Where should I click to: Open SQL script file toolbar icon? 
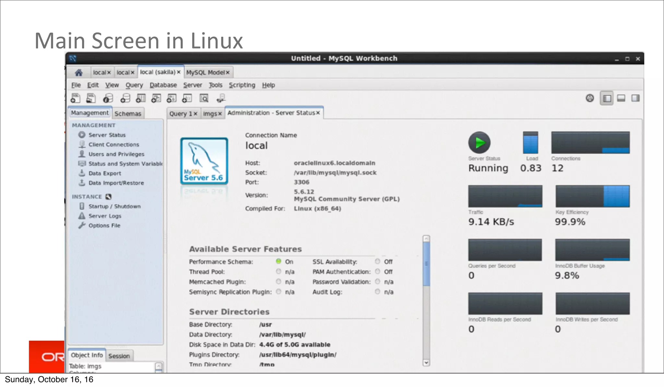pos(91,98)
